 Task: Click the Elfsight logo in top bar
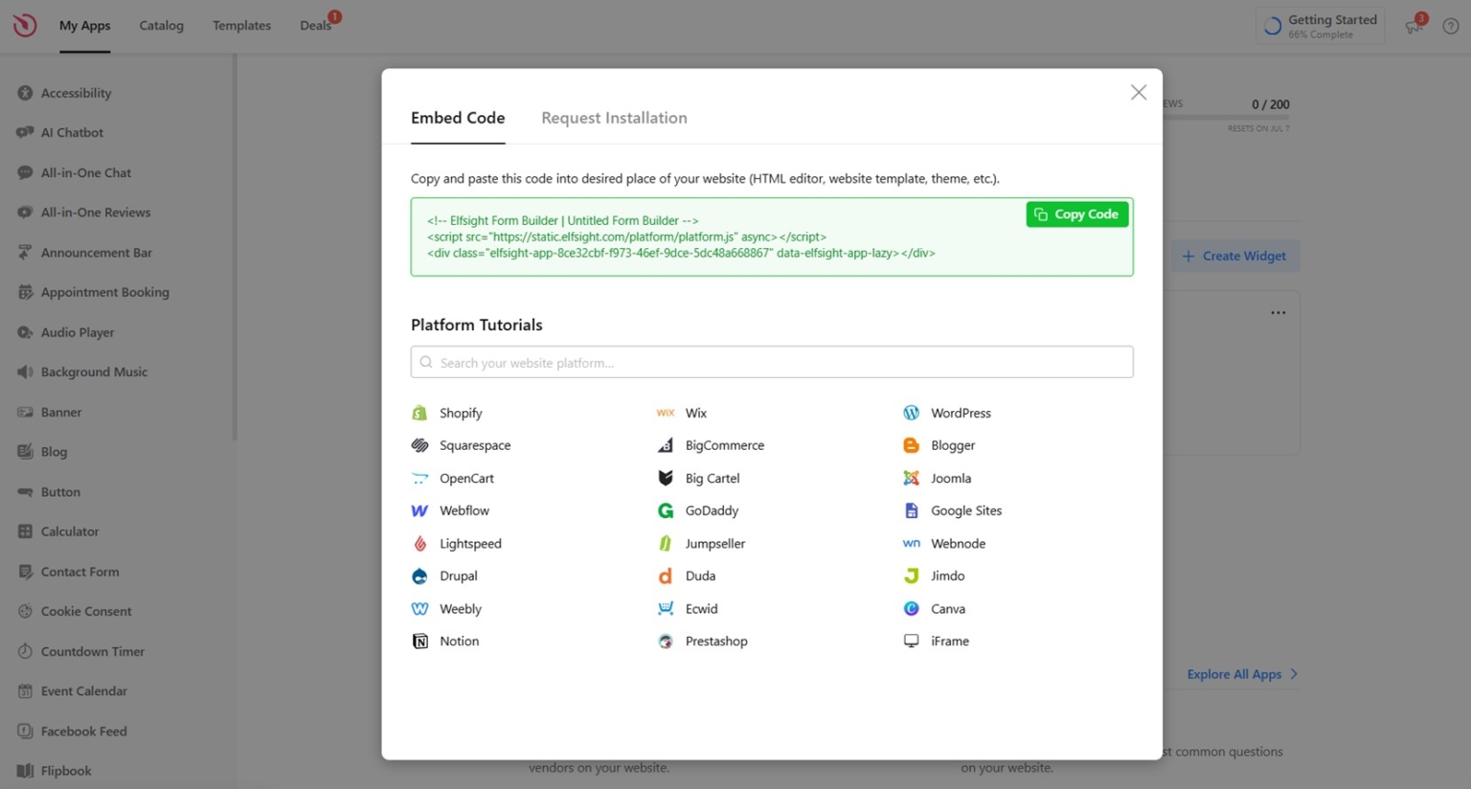(24, 25)
